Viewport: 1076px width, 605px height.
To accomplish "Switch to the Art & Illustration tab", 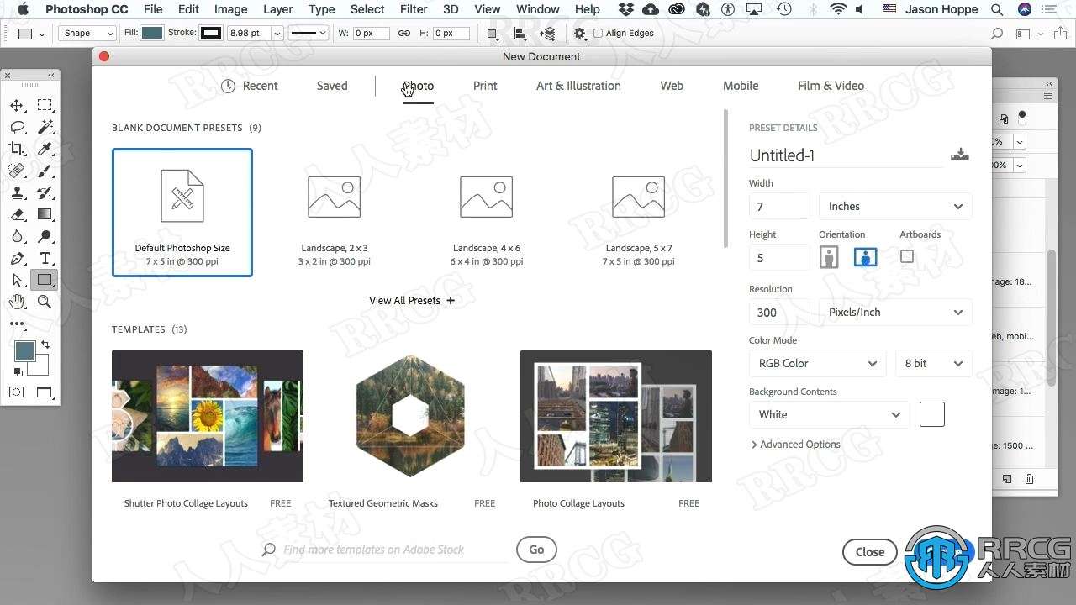I will [x=578, y=86].
